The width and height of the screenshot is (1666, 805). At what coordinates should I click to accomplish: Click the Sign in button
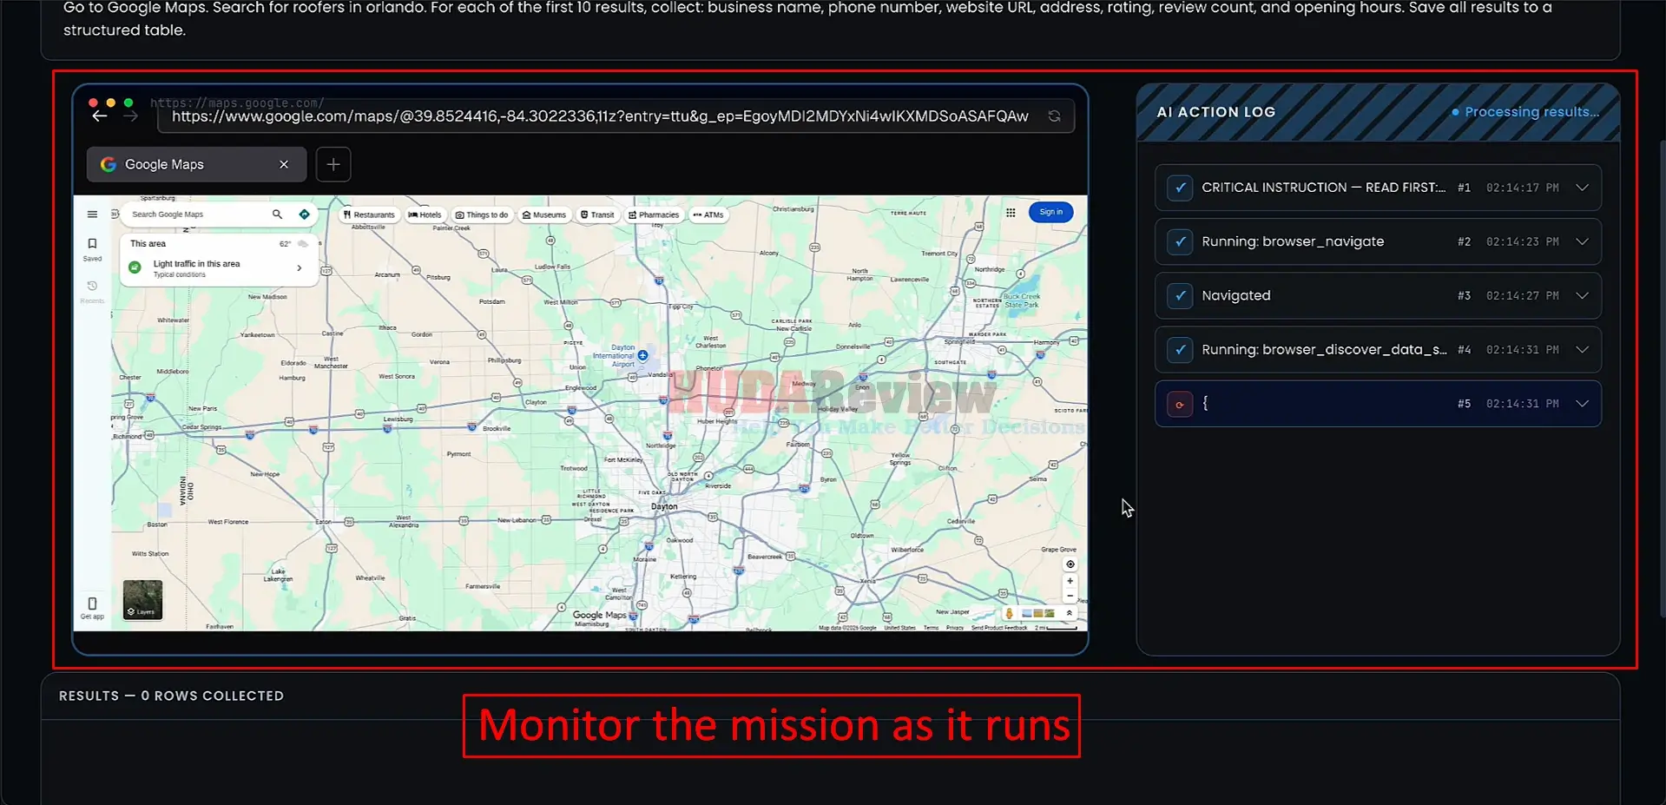point(1050,212)
